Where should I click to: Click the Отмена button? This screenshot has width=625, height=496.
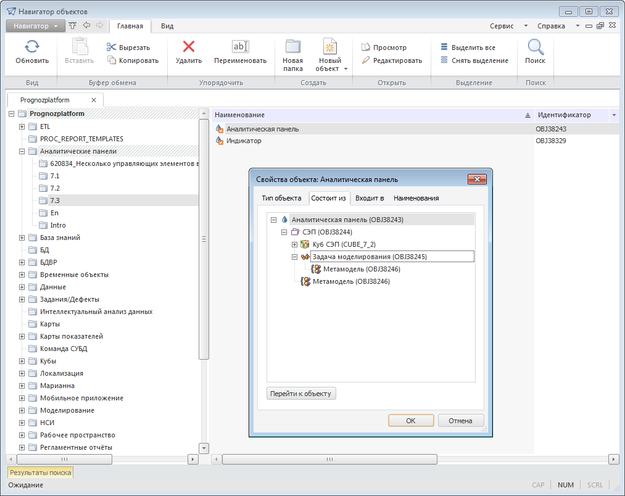point(460,421)
